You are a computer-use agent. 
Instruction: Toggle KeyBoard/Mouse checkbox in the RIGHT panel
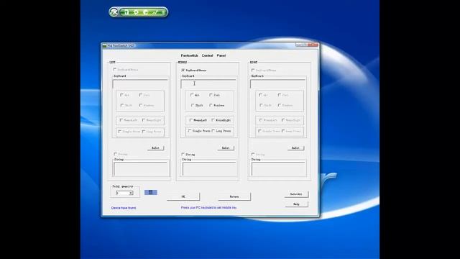coord(253,71)
